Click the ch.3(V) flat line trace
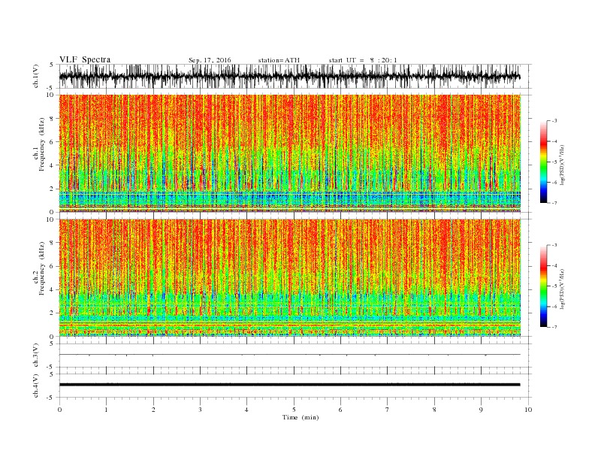The height and width of the screenshot is (460, 595). tap(290, 355)
